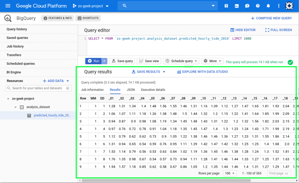Image resolution: width=299 pixels, height=183 pixels.
Task: Collapse the zo-geek-project tree node
Action: (8, 99)
